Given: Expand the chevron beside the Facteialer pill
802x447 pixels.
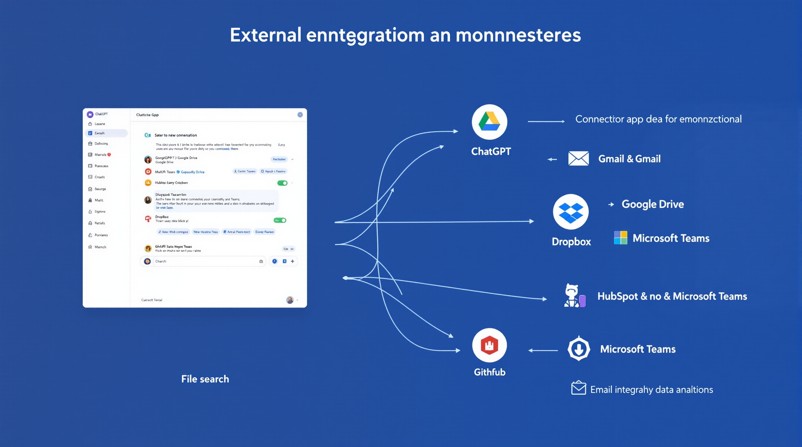Looking at the screenshot, I should coord(292,159).
